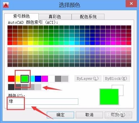Click the ByBlock(K) button
This screenshot has height=123, width=139.
[x=116, y=78]
